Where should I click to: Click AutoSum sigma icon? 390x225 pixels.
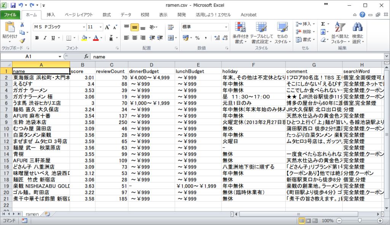[x=323, y=24]
